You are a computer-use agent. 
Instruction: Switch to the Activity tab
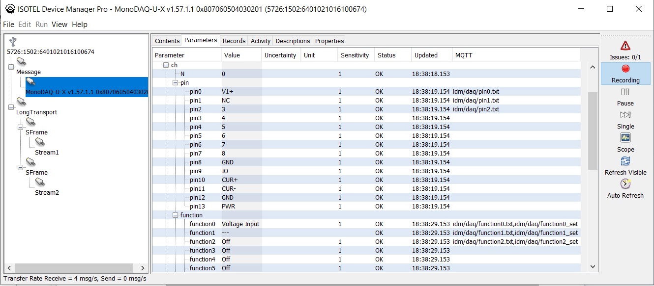(x=261, y=41)
